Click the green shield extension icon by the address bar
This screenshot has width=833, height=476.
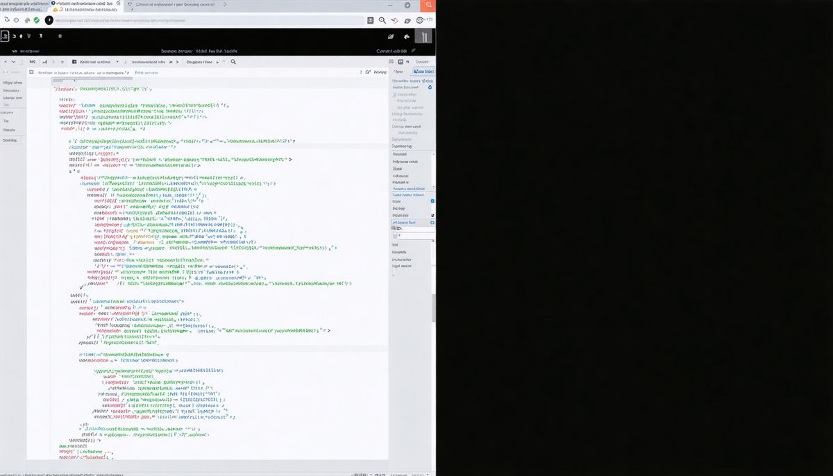point(36,20)
